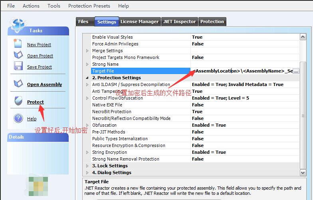This screenshot has height=200, width=313.
Task: Click the scrollbar up arrow
Action: click(x=303, y=37)
